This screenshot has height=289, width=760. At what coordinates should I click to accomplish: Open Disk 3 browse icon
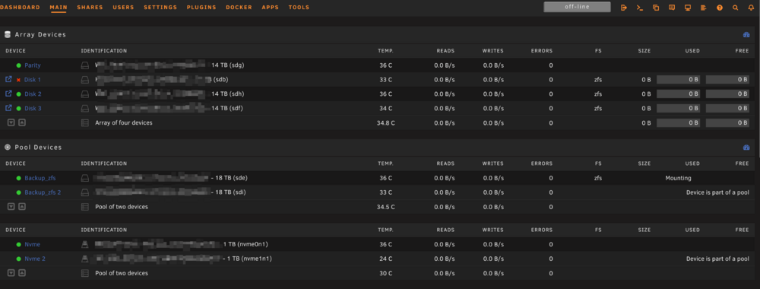tap(8, 108)
